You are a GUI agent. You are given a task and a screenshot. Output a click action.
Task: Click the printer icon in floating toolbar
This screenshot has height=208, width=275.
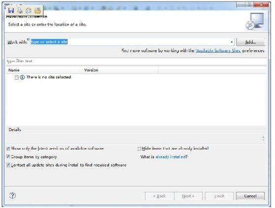click(20, 11)
